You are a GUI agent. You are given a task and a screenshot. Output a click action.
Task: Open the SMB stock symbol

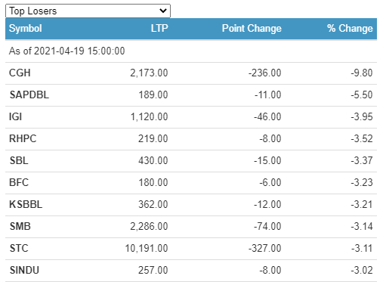(x=20, y=226)
